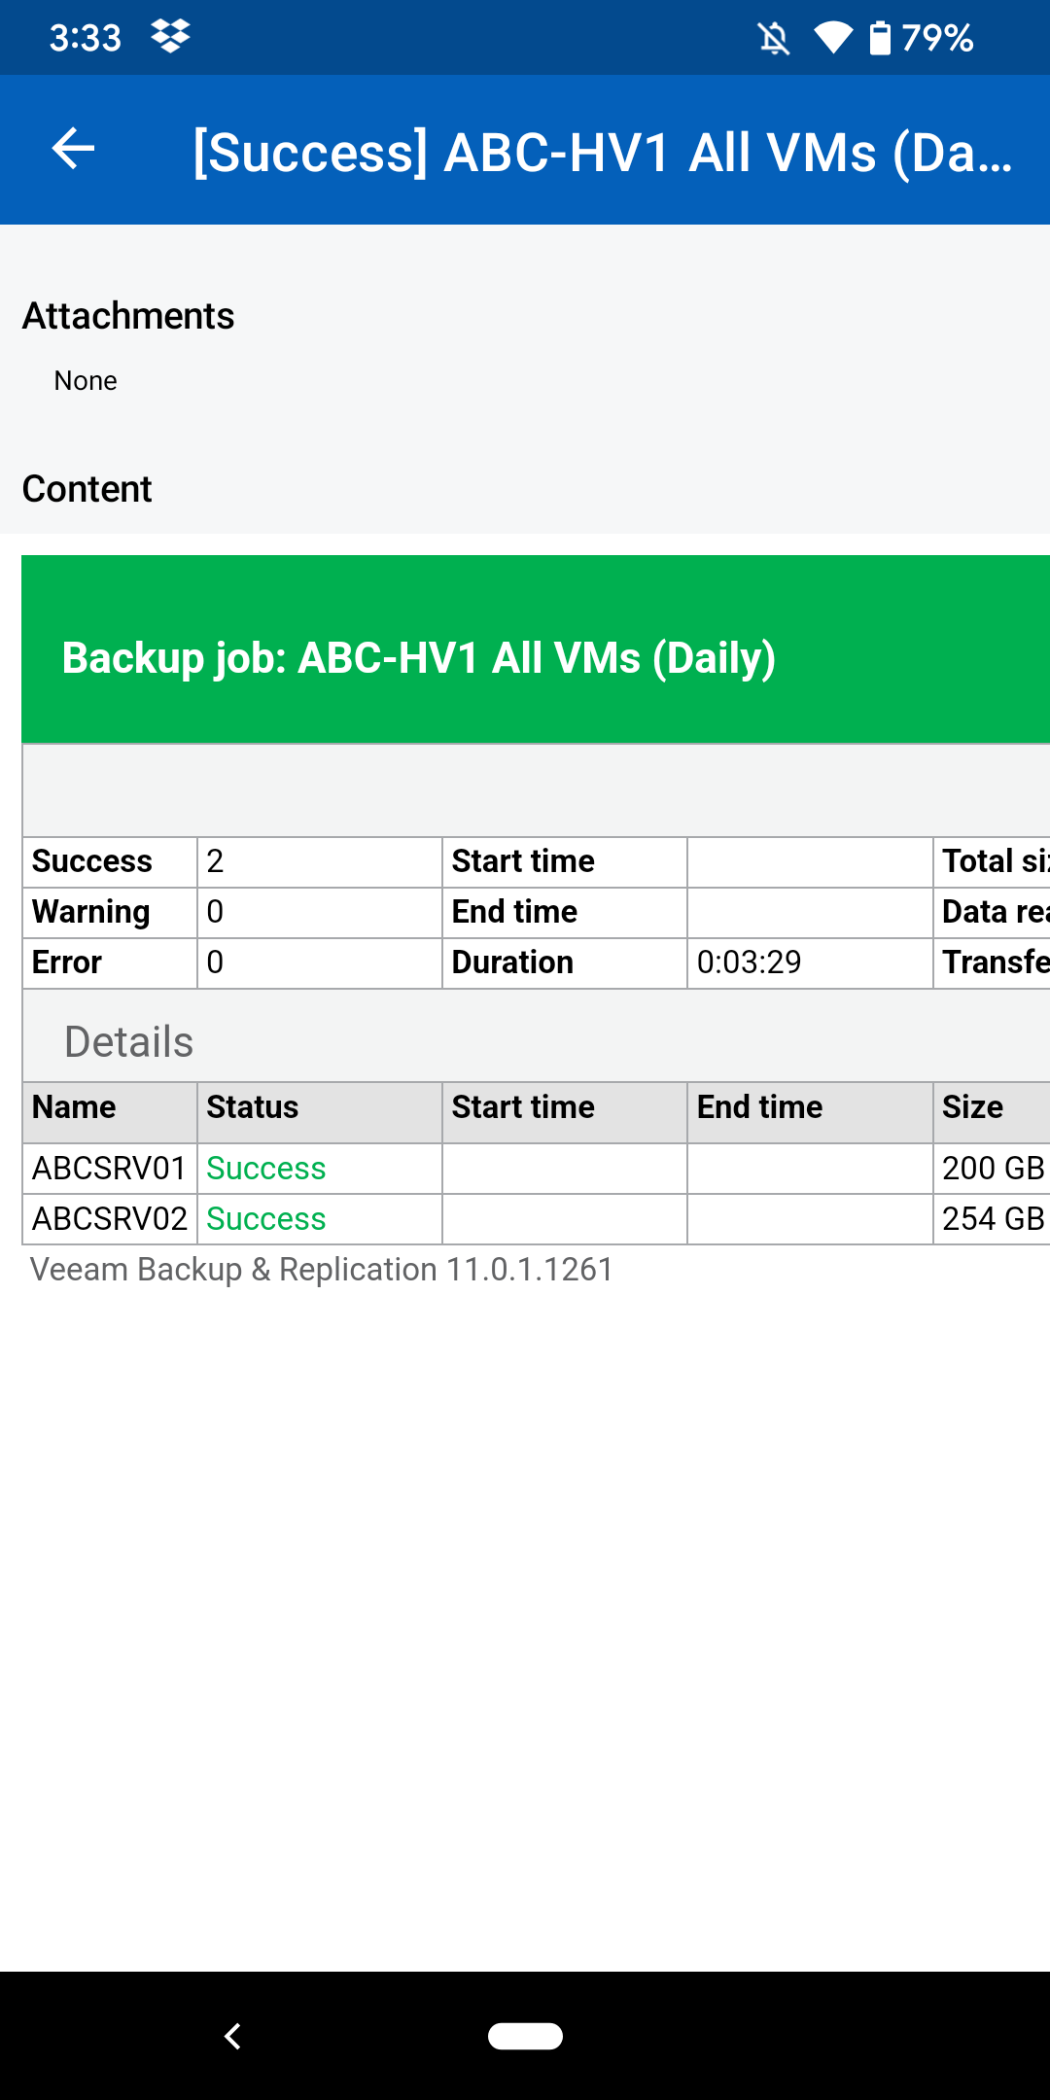The width and height of the screenshot is (1050, 2100).
Task: Select the green Backup job banner
Action: [535, 650]
